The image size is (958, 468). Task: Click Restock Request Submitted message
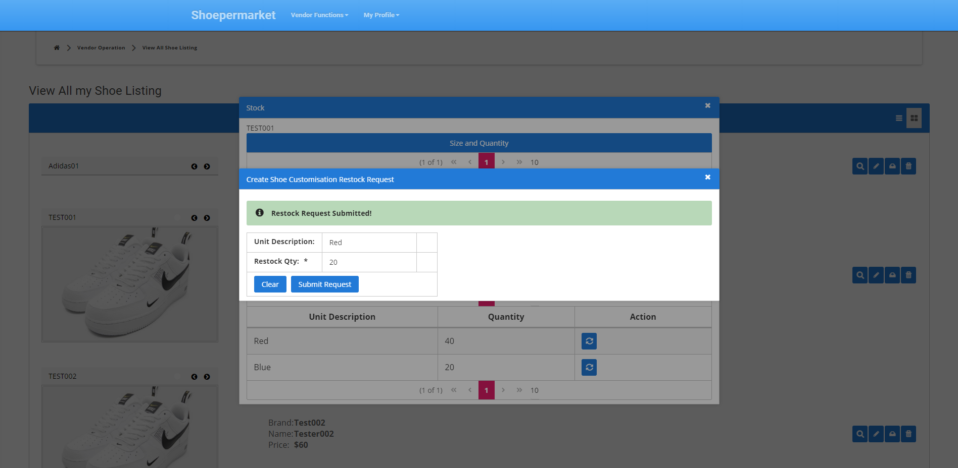coord(479,213)
